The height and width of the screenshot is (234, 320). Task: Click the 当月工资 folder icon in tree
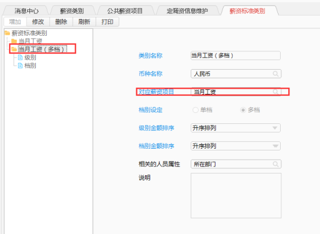pos(14,41)
